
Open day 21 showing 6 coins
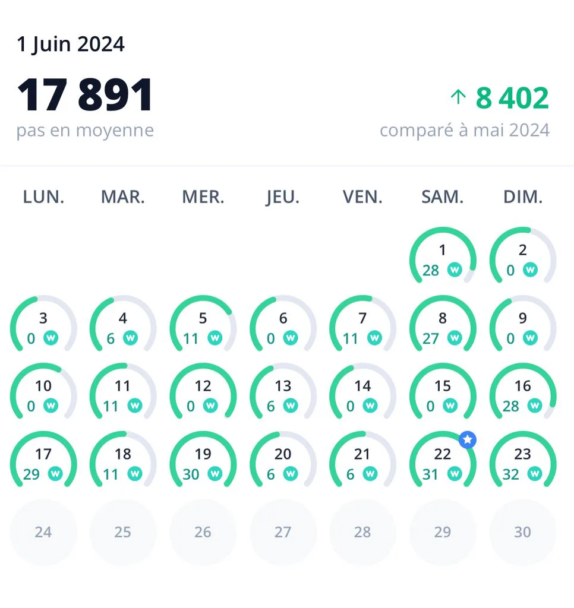pyautogui.click(x=363, y=459)
